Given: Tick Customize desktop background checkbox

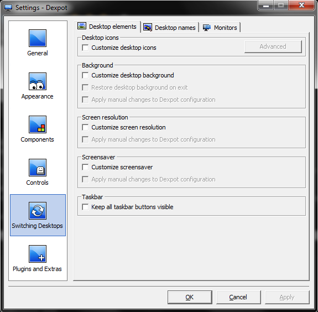Looking at the screenshot, I should click(x=85, y=75).
